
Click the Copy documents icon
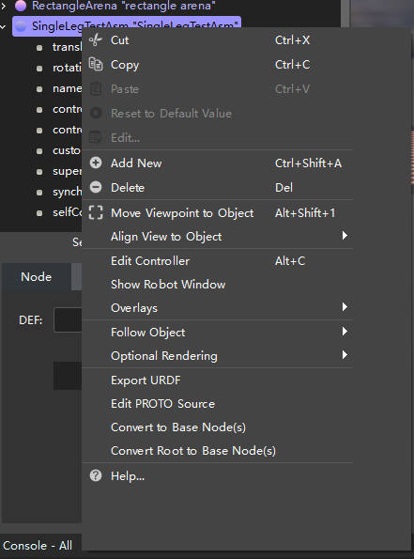click(96, 64)
